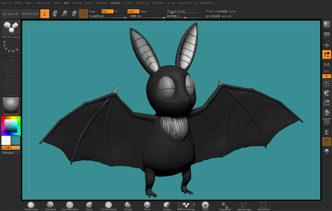Image resolution: width=332 pixels, height=211 pixels.
Task: Select the DamStandard brush
Action: [x=70, y=206]
